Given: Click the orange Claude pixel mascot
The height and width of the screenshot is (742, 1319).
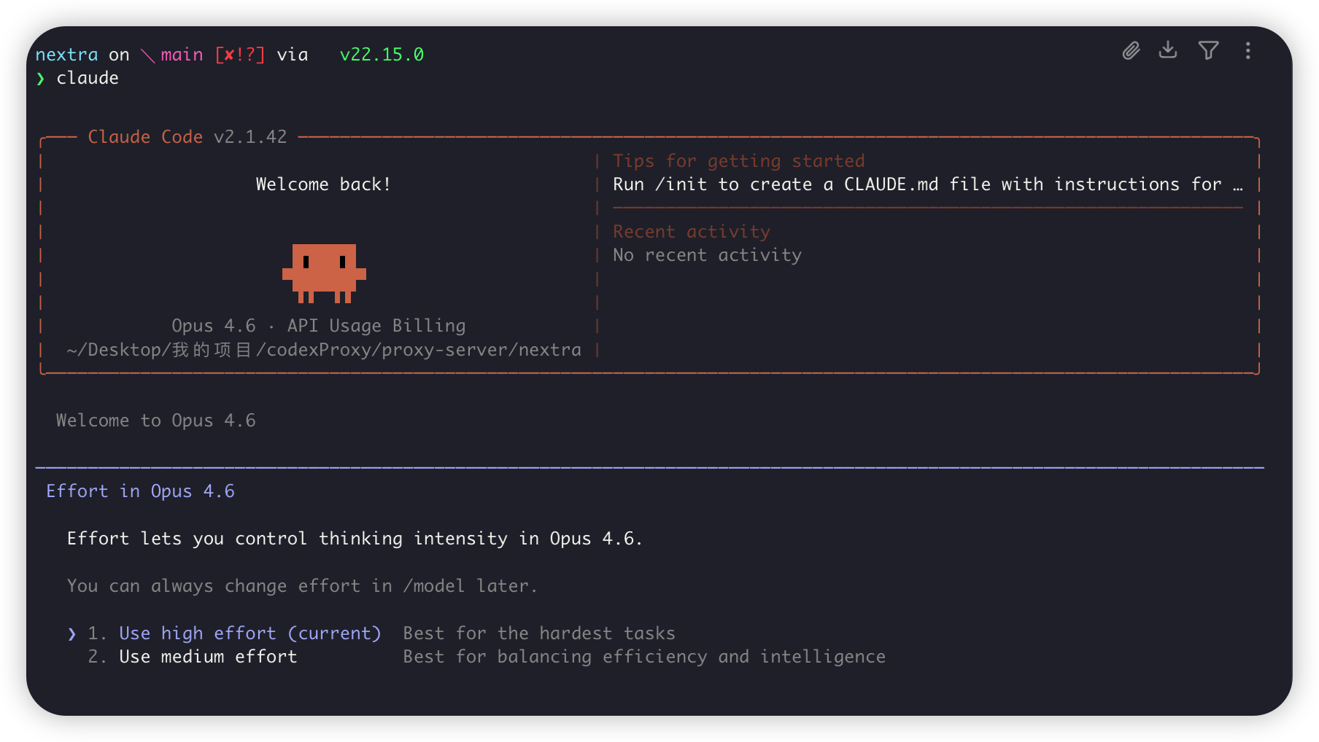Looking at the screenshot, I should (x=324, y=273).
